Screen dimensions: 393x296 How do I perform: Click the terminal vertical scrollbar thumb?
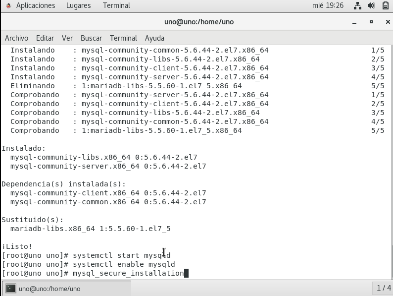(x=392, y=262)
